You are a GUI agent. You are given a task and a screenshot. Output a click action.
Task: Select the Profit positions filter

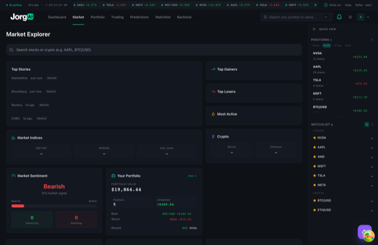click(x=327, y=45)
